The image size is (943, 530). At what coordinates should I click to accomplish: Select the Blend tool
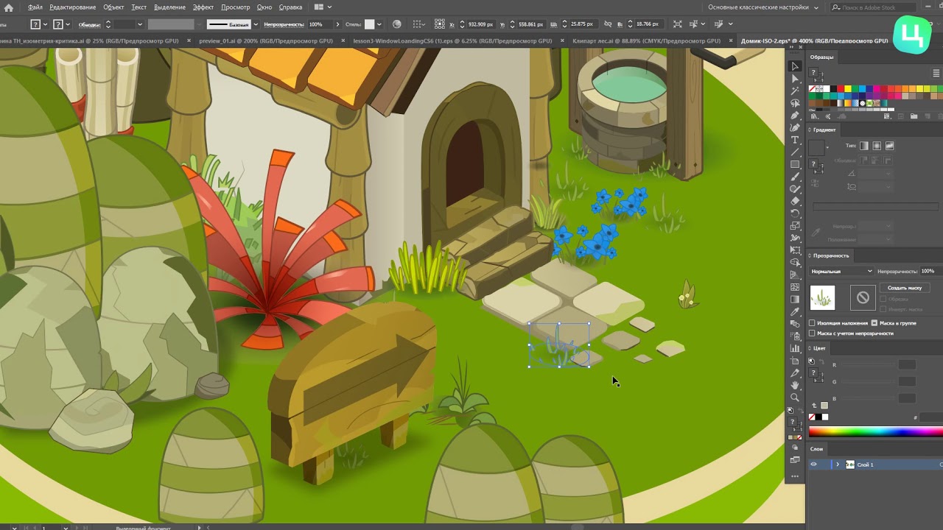coord(795,324)
